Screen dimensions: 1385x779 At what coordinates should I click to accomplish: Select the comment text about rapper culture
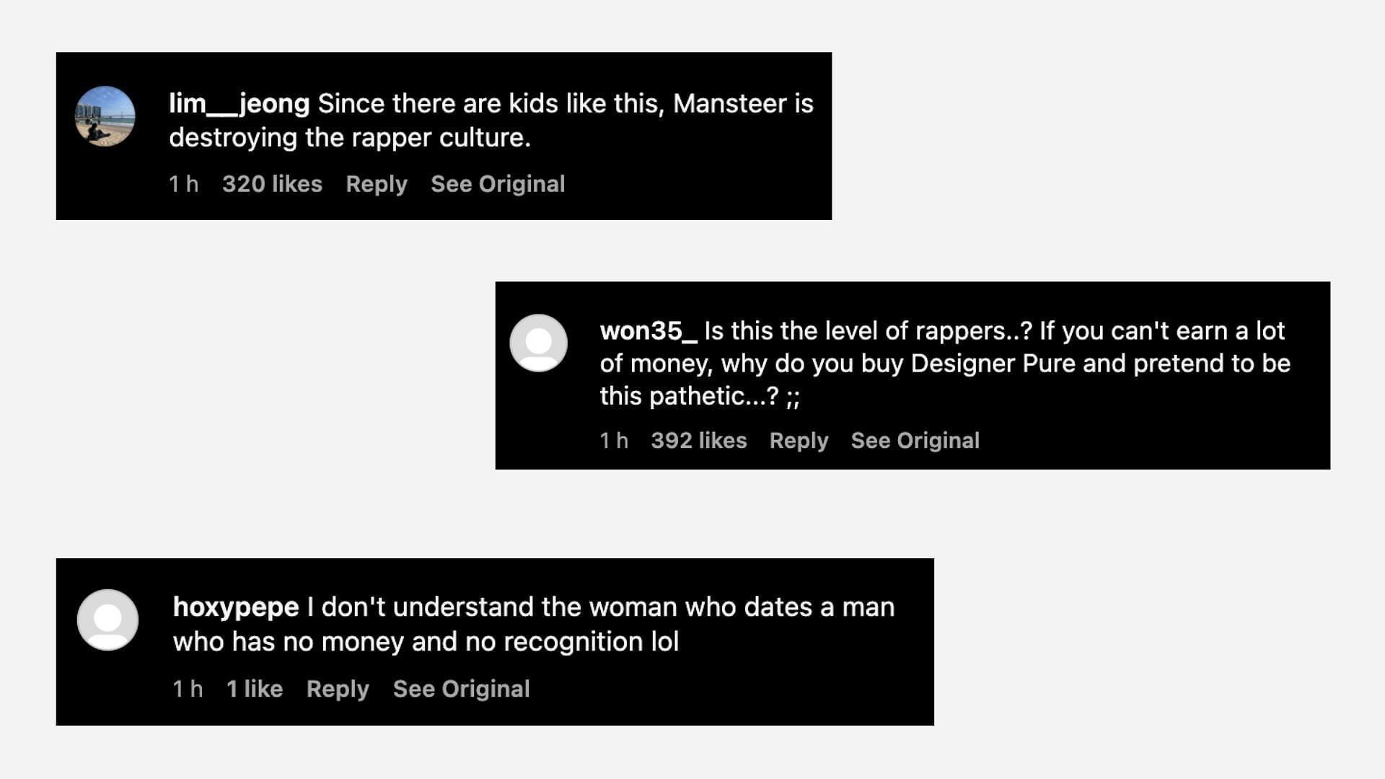point(491,120)
